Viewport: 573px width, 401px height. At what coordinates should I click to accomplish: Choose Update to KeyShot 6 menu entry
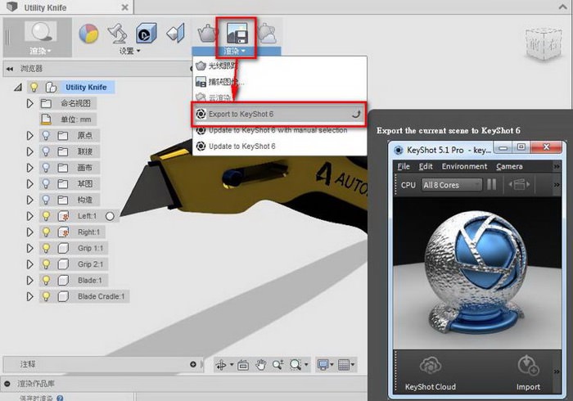point(279,146)
